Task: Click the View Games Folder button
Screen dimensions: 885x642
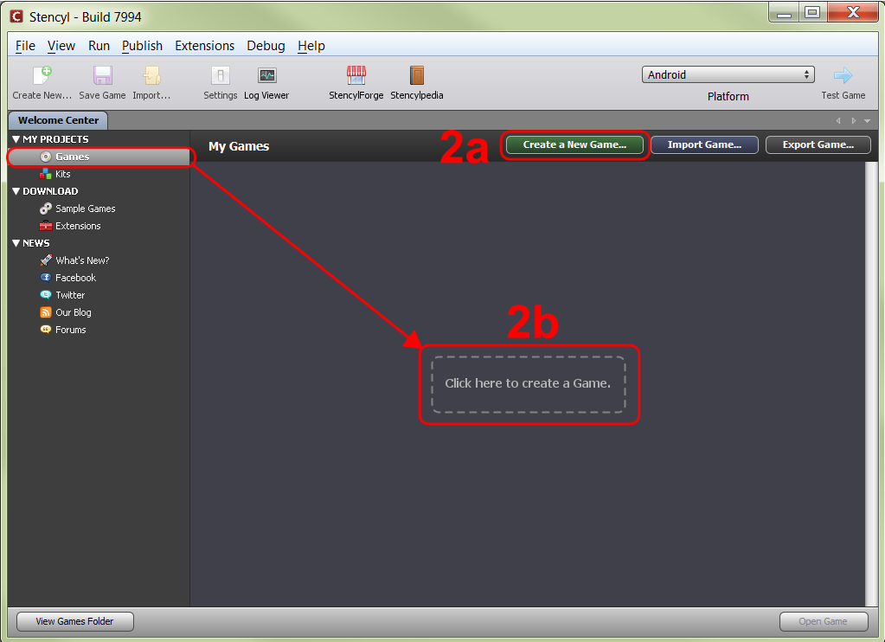Action: tap(75, 621)
